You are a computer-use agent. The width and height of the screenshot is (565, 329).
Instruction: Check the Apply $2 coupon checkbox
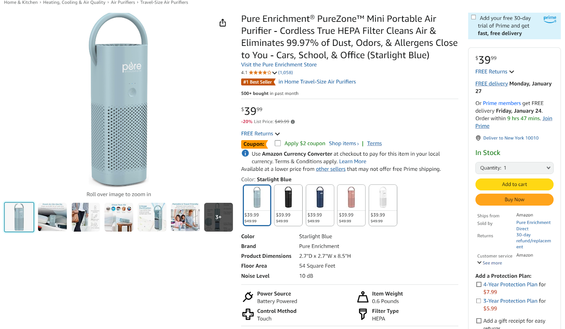[278, 143]
